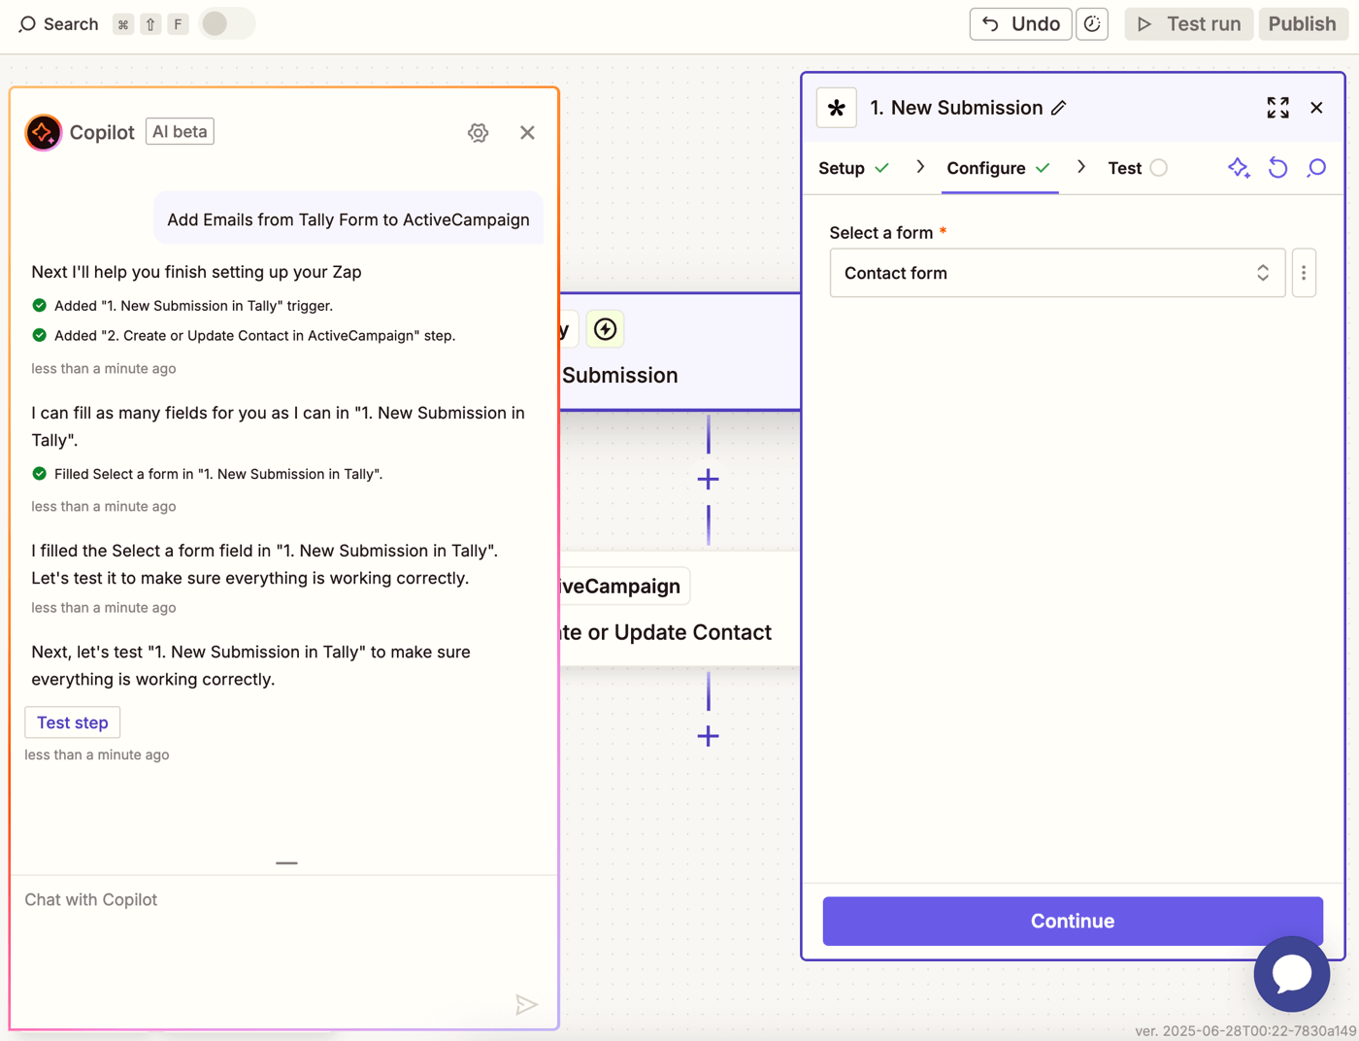Click the Publish button
The width and height of the screenshot is (1359, 1041).
(x=1303, y=24)
